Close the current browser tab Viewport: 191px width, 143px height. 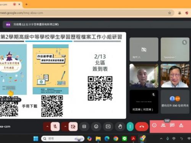tap(19, 4)
